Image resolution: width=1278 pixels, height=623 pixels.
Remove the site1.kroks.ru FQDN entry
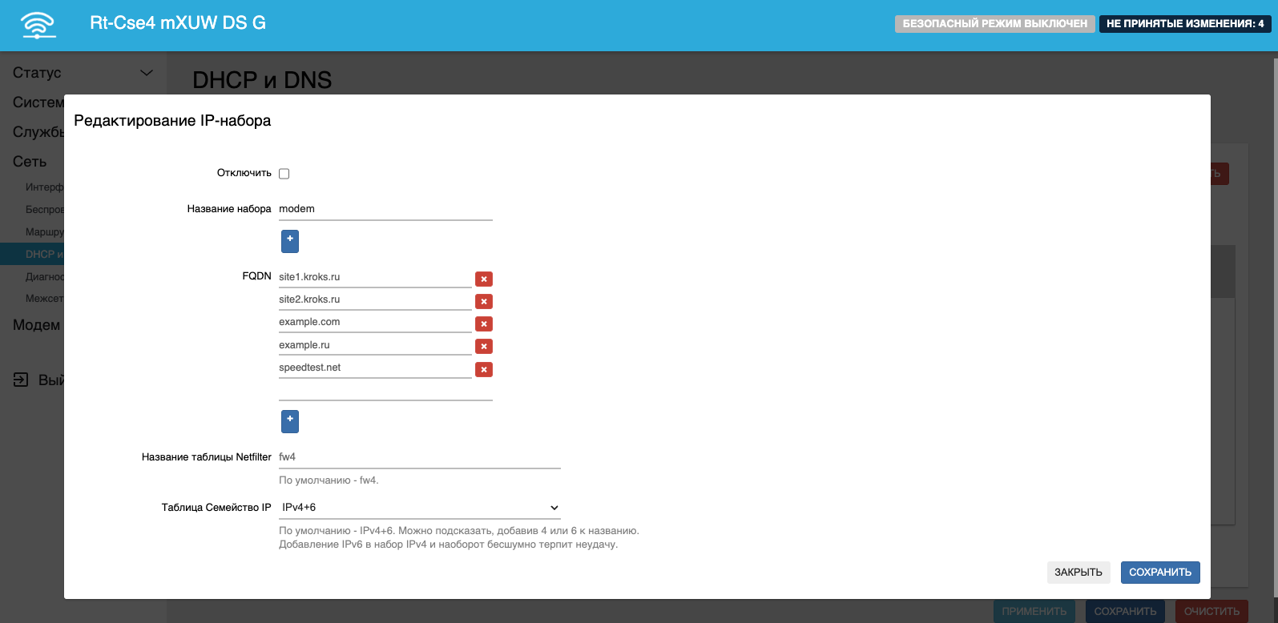point(484,279)
